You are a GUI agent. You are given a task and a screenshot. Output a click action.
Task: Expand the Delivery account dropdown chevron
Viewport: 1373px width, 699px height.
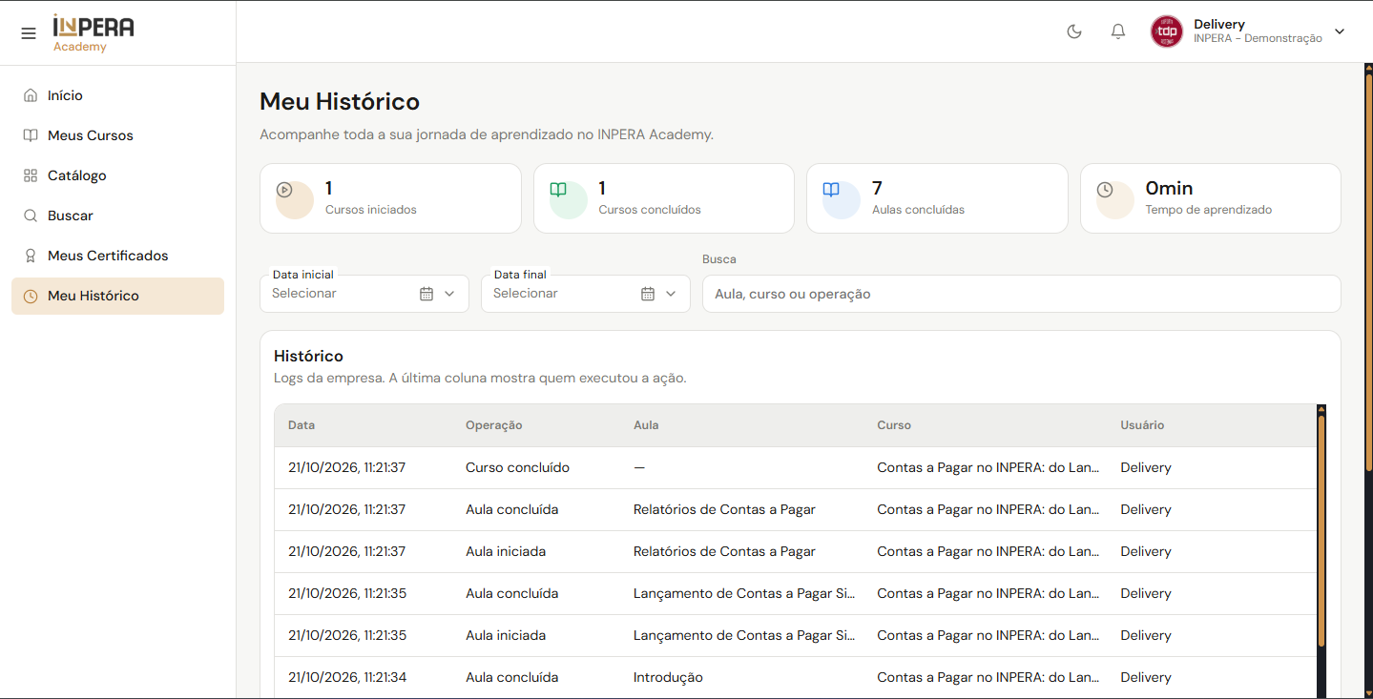coord(1340,31)
